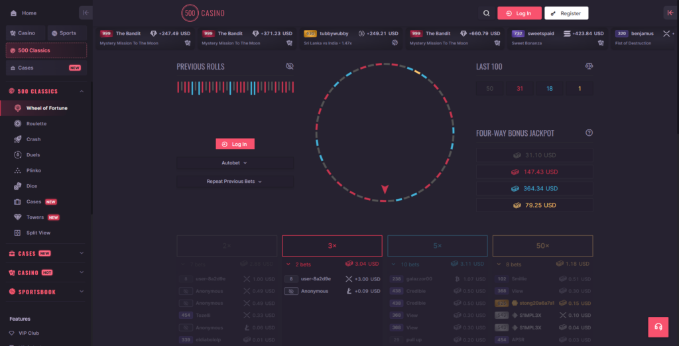Open Repeat Previous Bets dropdown

(235, 182)
